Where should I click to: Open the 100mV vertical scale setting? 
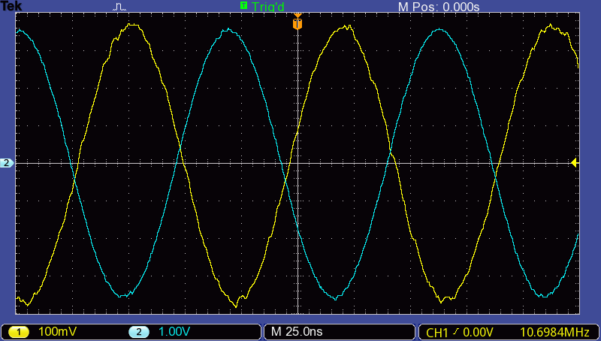coord(57,332)
